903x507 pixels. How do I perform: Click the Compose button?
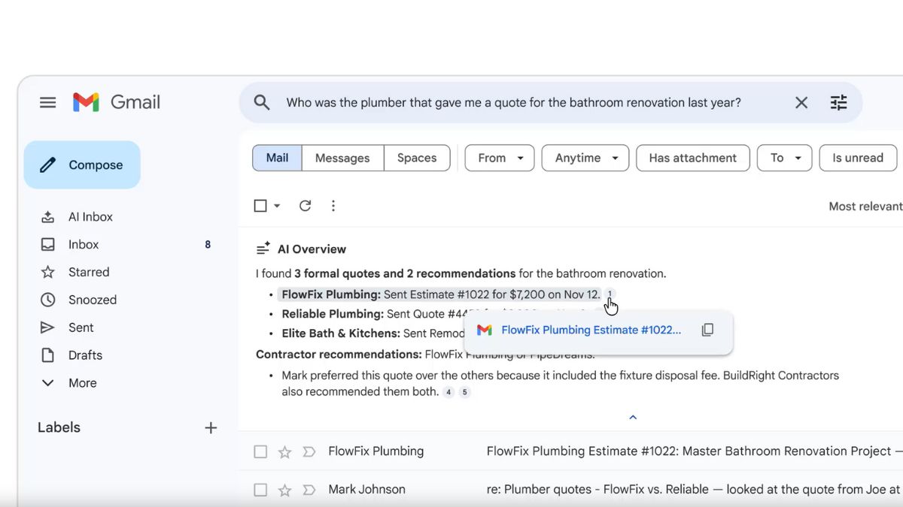point(82,164)
